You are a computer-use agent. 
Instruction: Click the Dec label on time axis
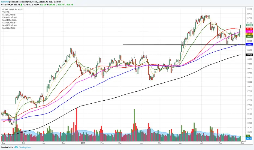coord(63,143)
